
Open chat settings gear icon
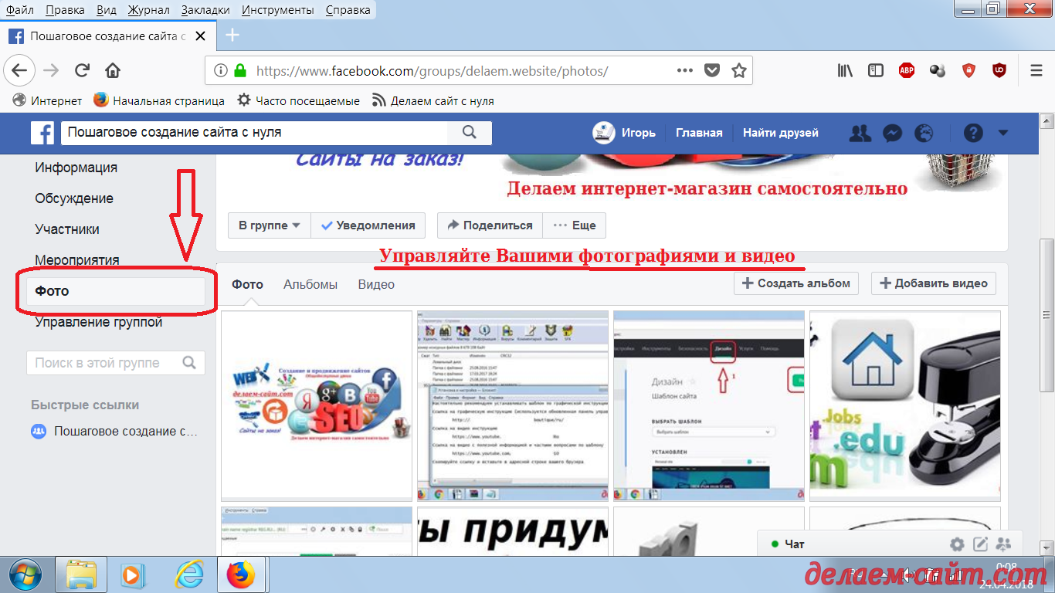pyautogui.click(x=957, y=544)
